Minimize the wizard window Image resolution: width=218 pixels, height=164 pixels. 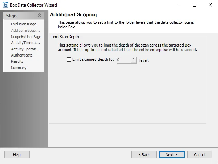pyautogui.click(x=179, y=5)
